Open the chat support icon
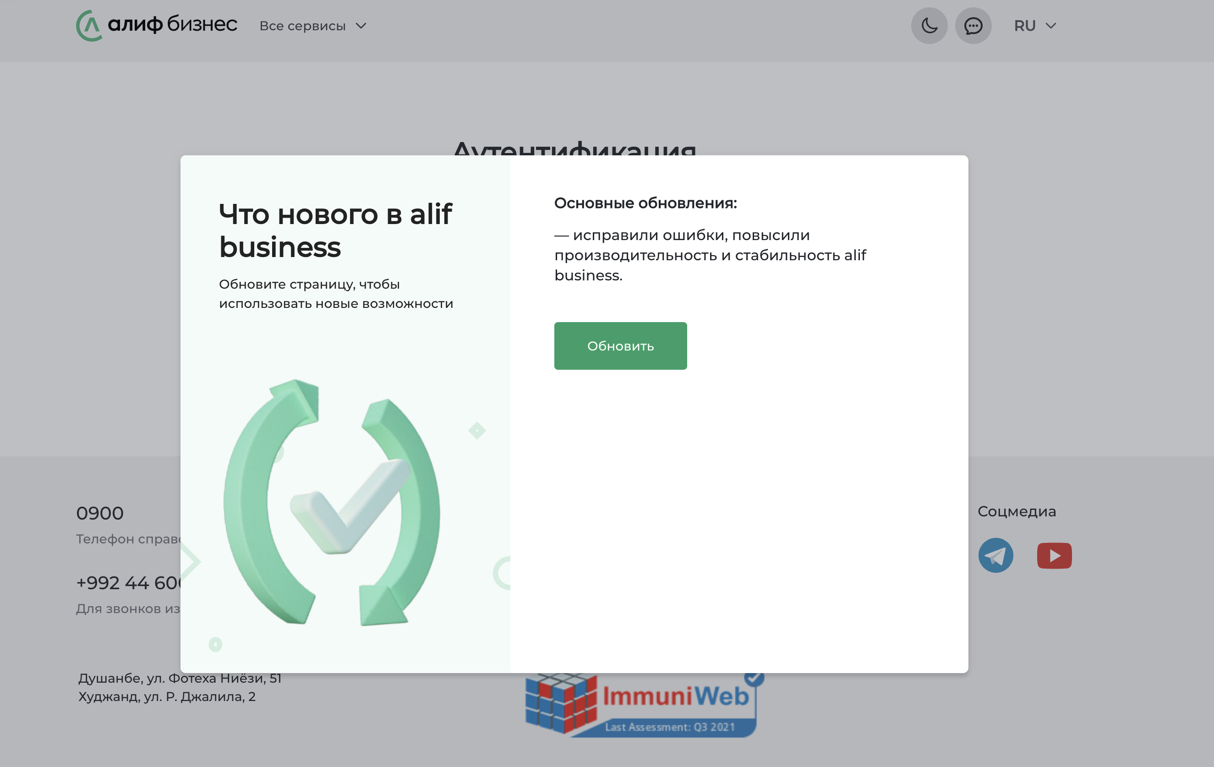This screenshot has width=1214, height=767. [973, 26]
